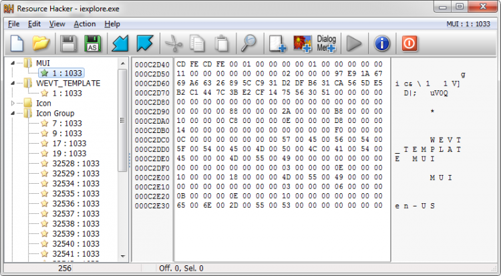Click the "MUI : 1 : 1033" label at top right
This screenshot has height=276, width=501.
468,24
